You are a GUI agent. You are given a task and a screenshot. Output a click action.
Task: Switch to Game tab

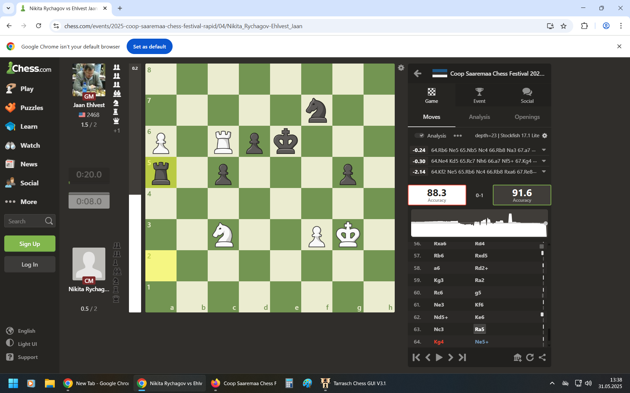pyautogui.click(x=431, y=95)
